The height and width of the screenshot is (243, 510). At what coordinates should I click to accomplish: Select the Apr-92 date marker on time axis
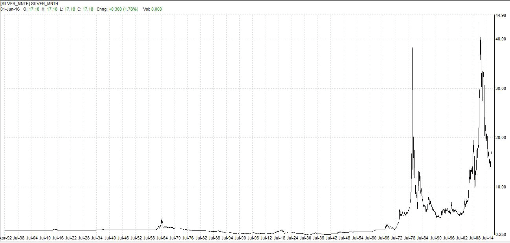point(5,238)
